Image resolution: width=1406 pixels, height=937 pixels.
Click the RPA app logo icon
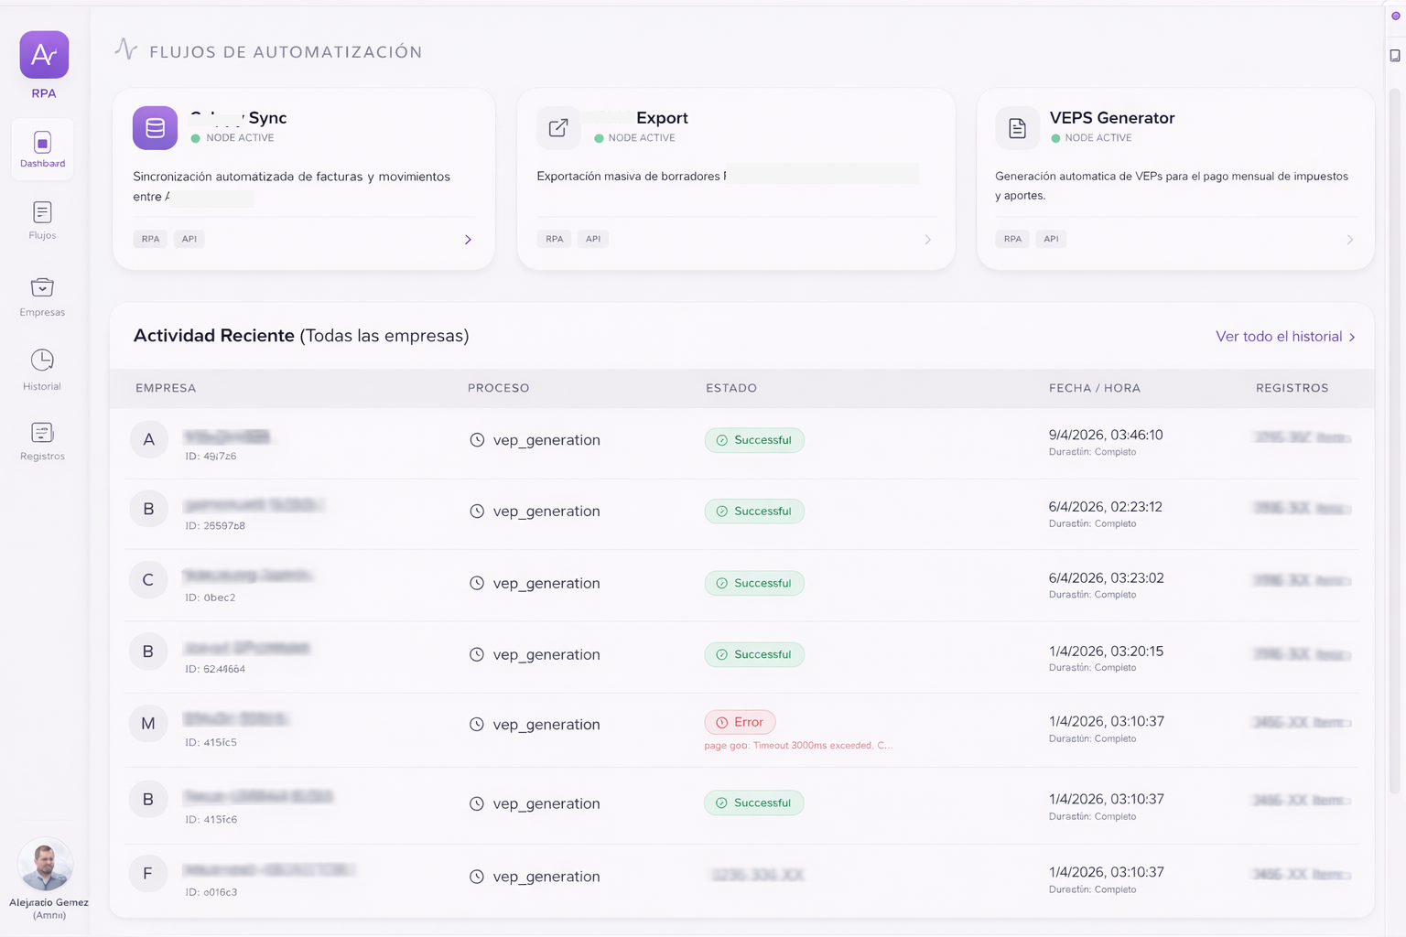coord(44,55)
